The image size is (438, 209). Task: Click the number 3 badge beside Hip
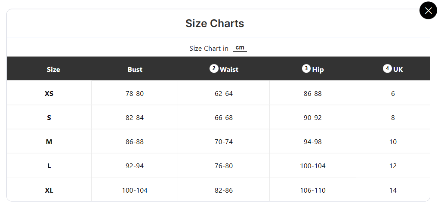[x=306, y=68]
